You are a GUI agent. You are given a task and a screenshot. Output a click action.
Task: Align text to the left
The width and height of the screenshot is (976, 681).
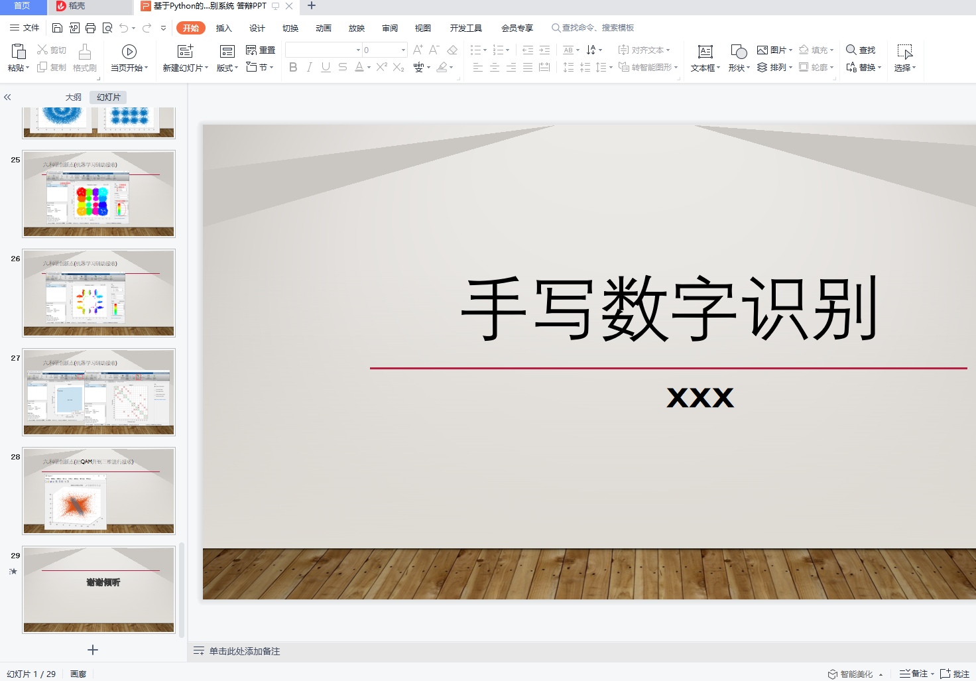coord(478,67)
